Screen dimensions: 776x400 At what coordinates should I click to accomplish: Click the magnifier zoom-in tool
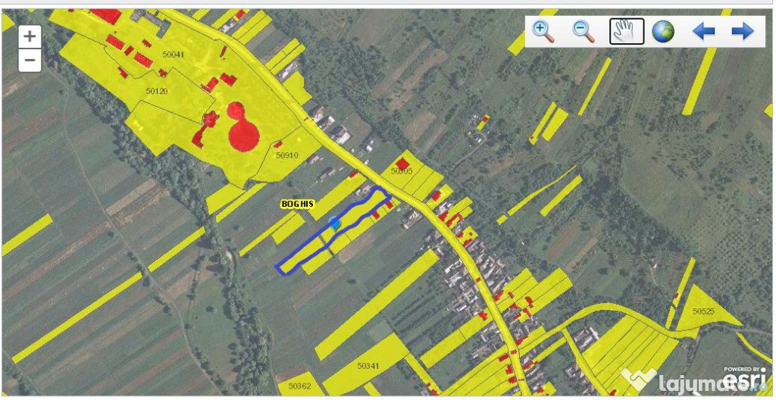pos(543,31)
